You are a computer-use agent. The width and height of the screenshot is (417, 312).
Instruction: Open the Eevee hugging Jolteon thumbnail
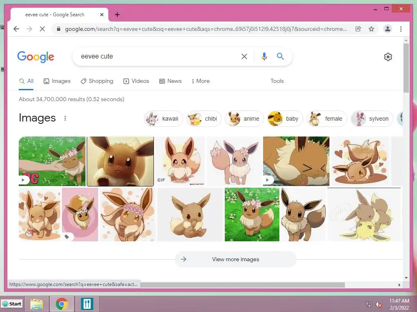(x=364, y=214)
